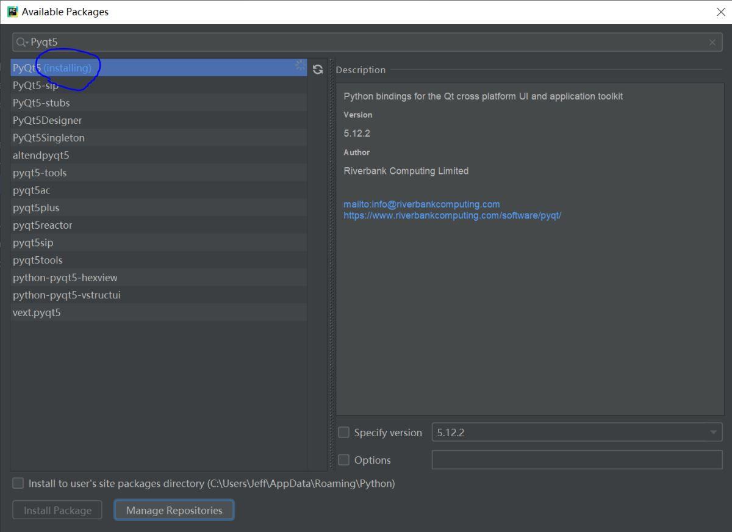This screenshot has height=532, width=732.
Task: Toggle the Options checkbox
Action: point(344,460)
